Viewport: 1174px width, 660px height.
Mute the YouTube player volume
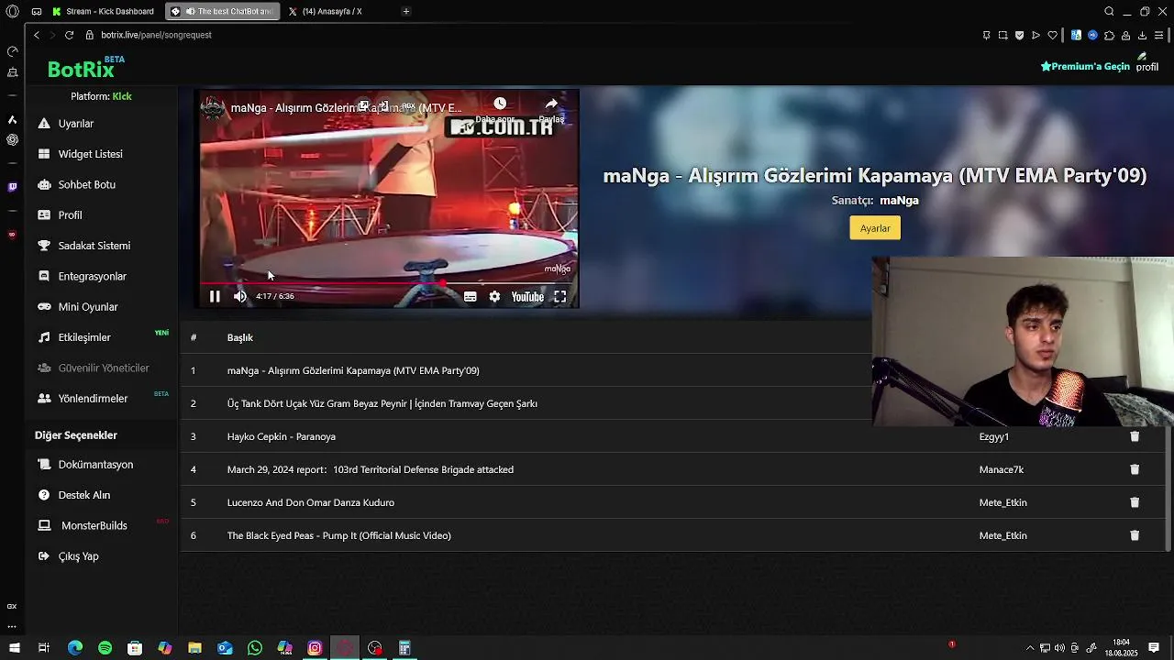tap(240, 296)
